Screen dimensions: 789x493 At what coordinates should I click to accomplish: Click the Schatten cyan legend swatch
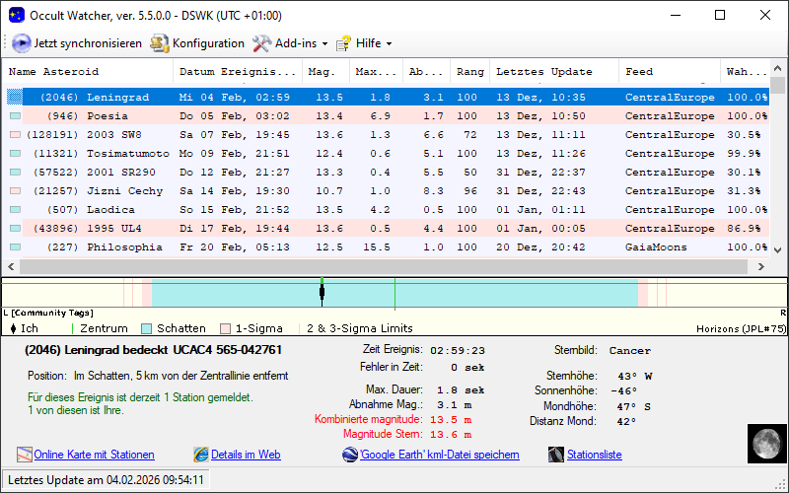[x=146, y=329]
